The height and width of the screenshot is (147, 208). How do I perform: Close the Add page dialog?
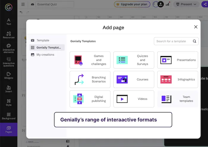196,27
